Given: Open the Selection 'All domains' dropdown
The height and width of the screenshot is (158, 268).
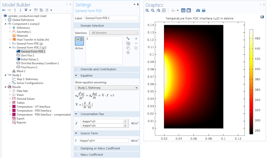Looking at the screenshot, I should tap(114, 33).
